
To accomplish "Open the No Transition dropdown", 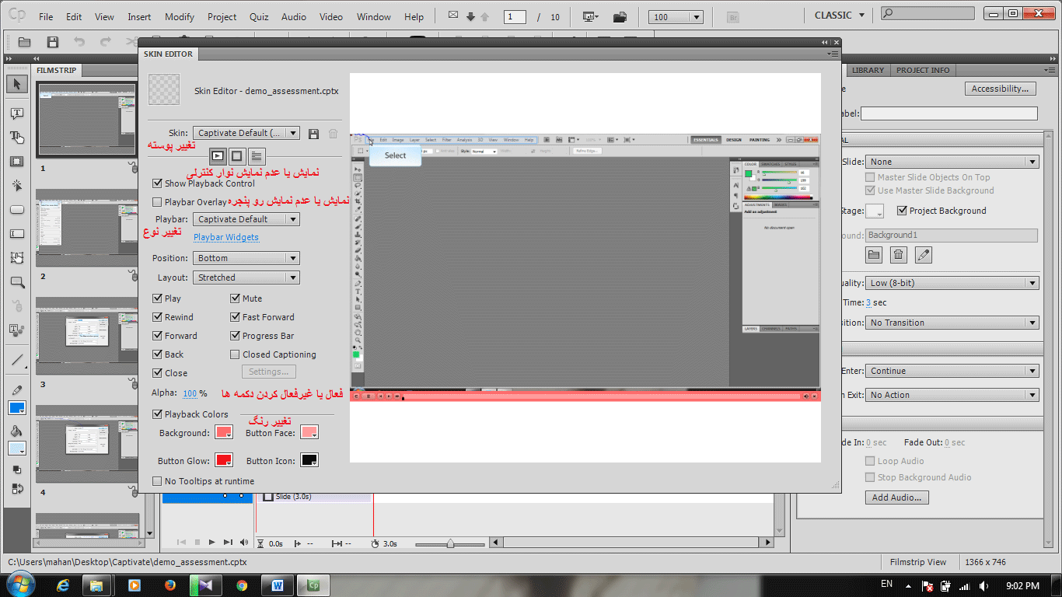I will click(952, 323).
